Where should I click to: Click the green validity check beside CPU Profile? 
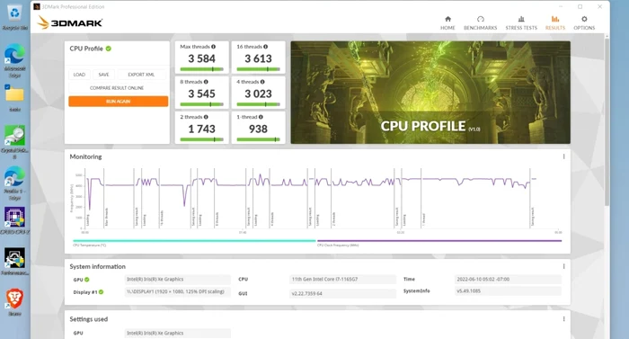[109, 49]
